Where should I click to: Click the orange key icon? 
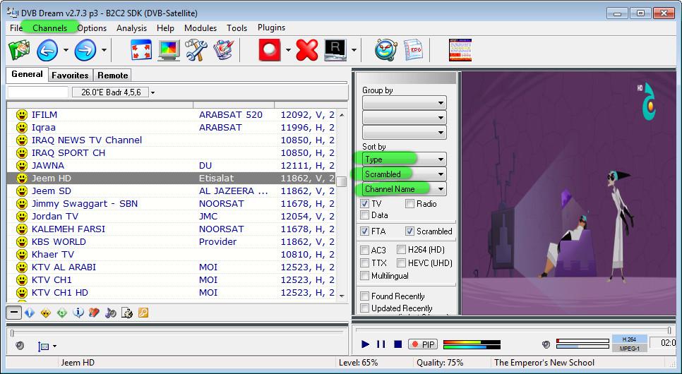(x=143, y=313)
